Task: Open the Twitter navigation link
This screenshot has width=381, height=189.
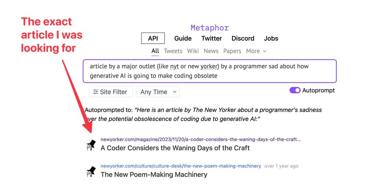Action: [211, 38]
